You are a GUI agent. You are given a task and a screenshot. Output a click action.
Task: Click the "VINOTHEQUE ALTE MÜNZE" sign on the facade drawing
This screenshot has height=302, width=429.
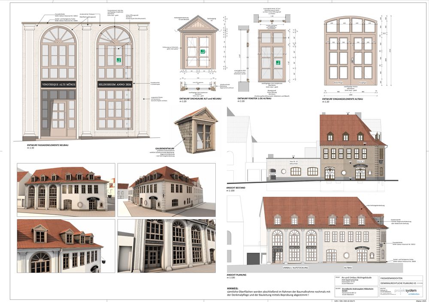58,84
